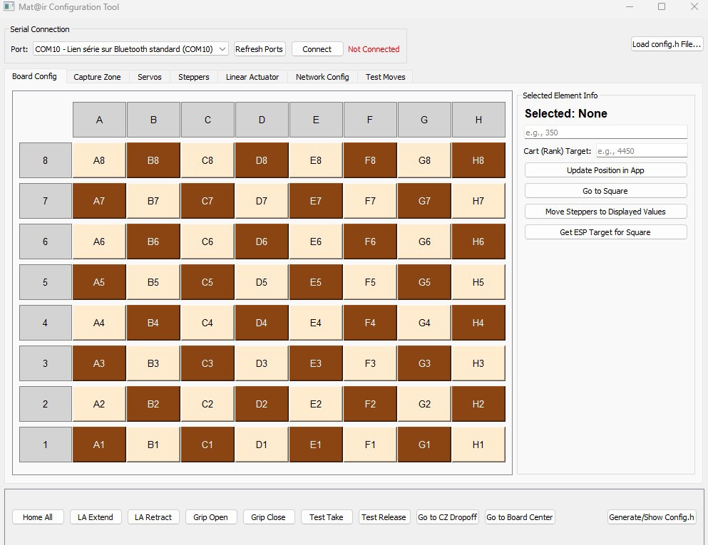
Task: Click the position field showing e.g., 350
Action: 605,133
